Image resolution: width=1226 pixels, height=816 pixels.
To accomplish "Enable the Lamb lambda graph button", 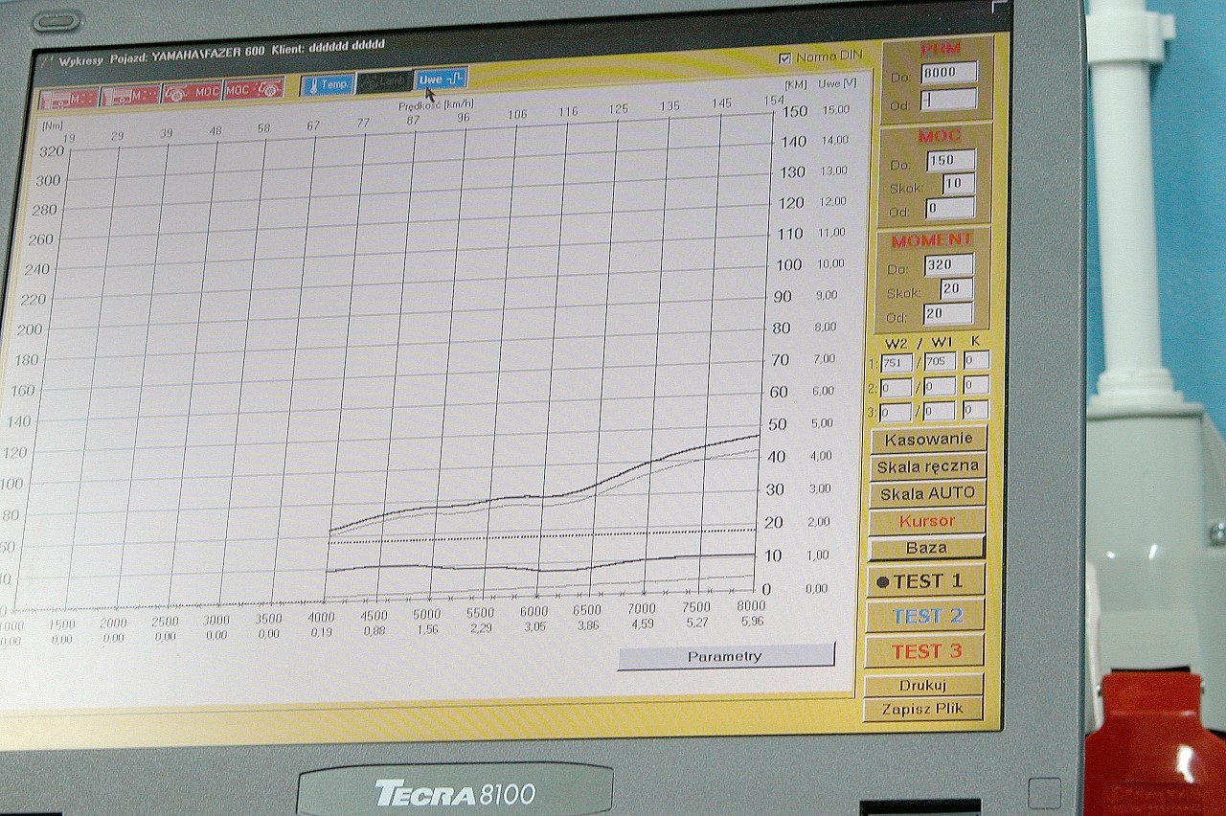I will pos(383,82).
